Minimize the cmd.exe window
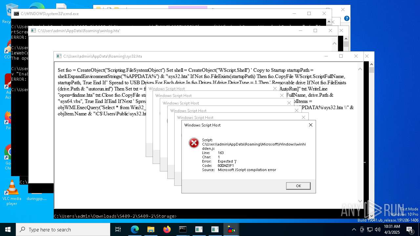420x236 pixels. [294, 13]
